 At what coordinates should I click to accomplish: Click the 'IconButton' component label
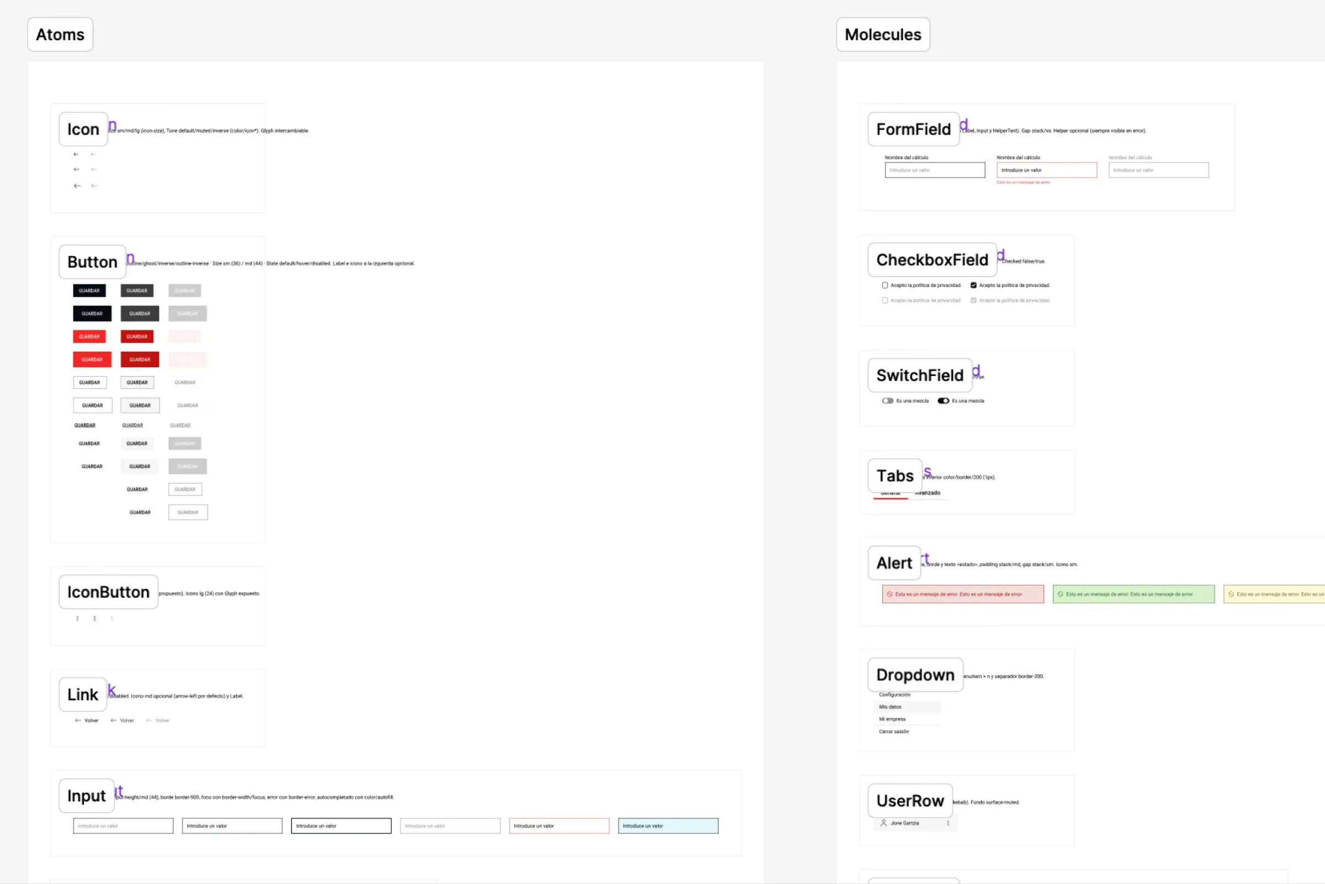(109, 592)
